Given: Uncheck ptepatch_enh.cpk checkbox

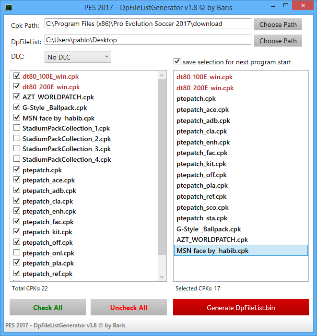Looking at the screenshot, I should [x=17, y=211].
